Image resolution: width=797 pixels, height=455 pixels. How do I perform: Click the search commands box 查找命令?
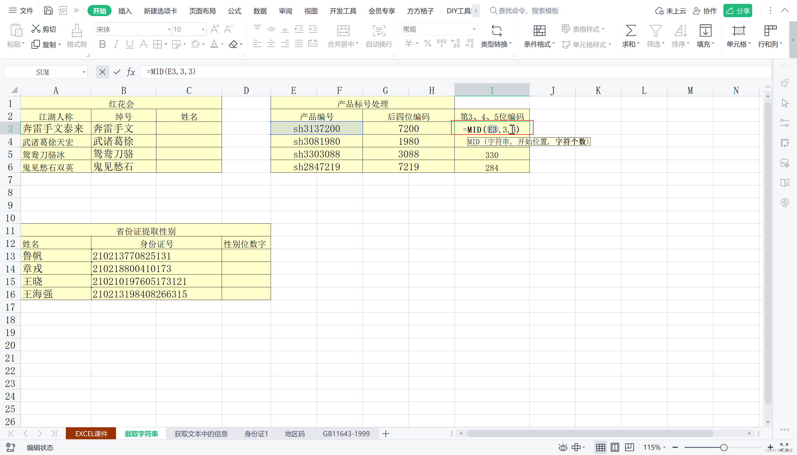pos(528,11)
